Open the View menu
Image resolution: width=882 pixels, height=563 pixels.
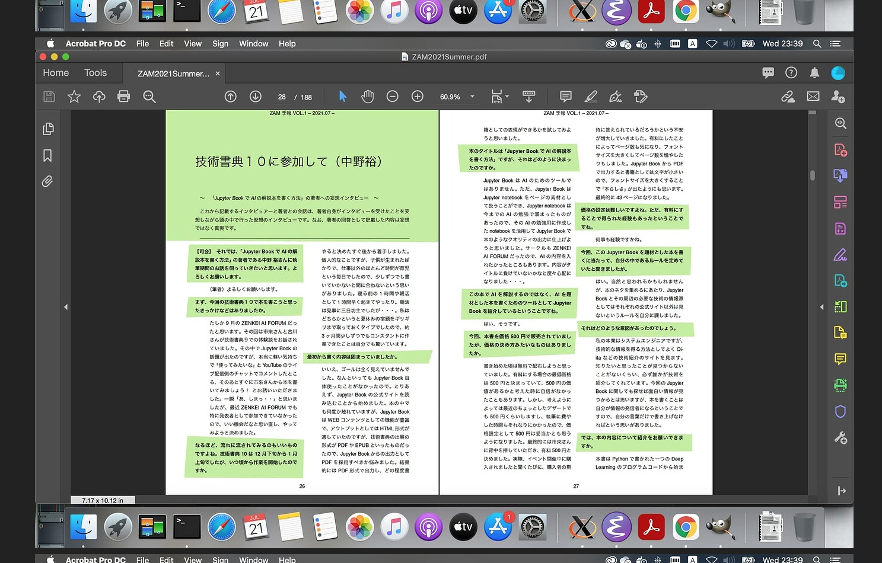click(x=192, y=44)
